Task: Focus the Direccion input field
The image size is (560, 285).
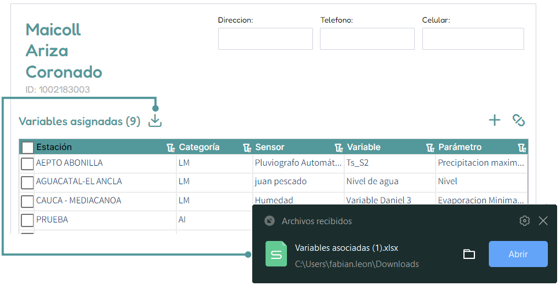Action: 266,39
